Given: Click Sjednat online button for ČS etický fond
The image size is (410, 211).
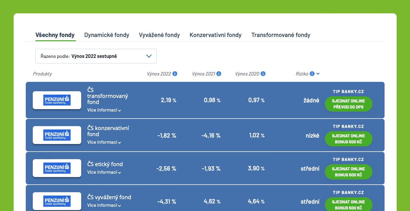Looking at the screenshot, I should click(348, 172).
